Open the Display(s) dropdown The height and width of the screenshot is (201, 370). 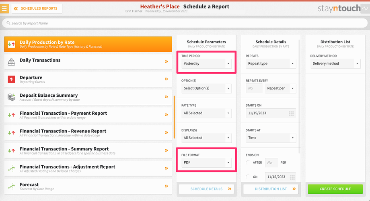pyautogui.click(x=206, y=138)
